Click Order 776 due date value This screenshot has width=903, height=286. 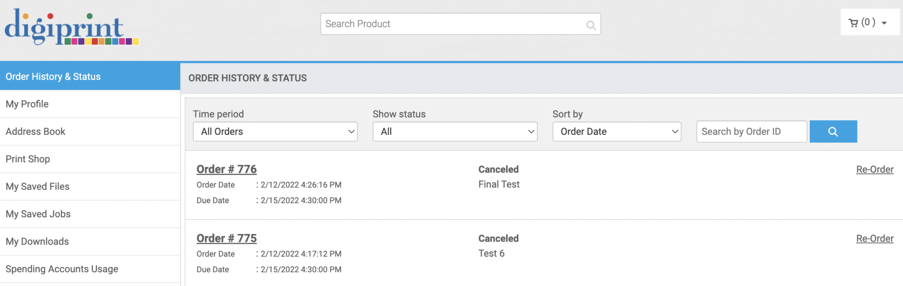(x=301, y=200)
